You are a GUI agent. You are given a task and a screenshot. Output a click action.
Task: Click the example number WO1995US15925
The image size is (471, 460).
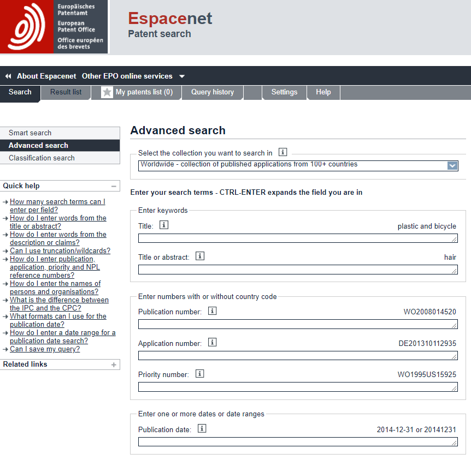[427, 374]
